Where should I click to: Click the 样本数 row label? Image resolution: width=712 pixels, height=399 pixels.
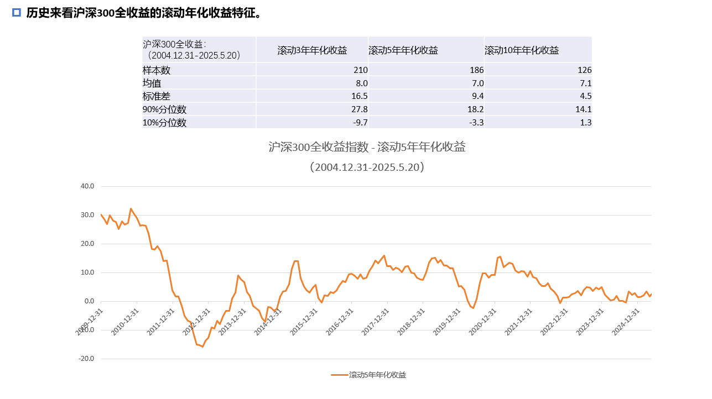click(157, 70)
